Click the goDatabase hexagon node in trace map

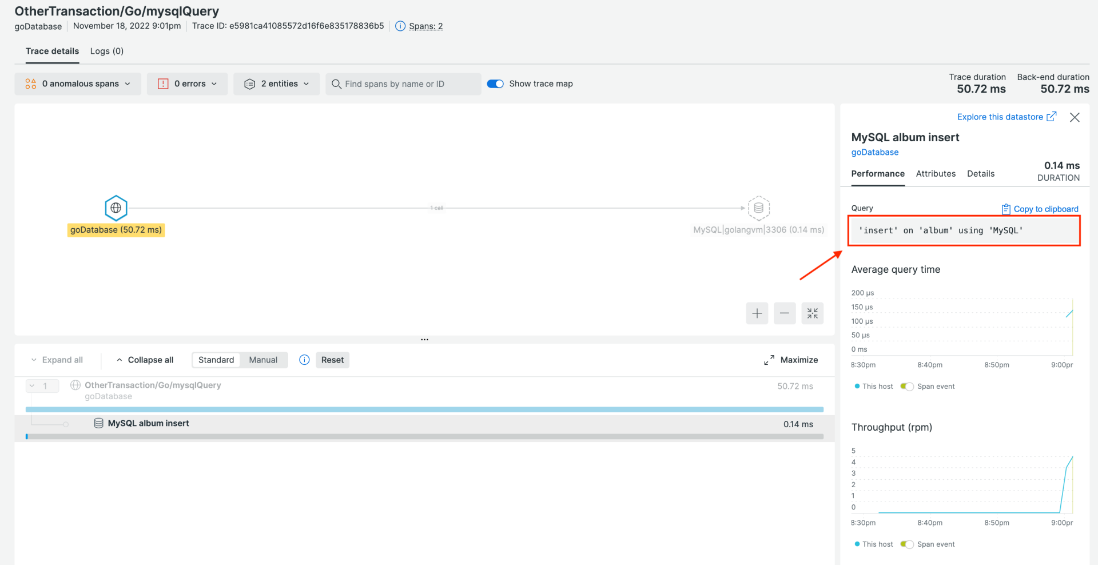pyautogui.click(x=116, y=208)
